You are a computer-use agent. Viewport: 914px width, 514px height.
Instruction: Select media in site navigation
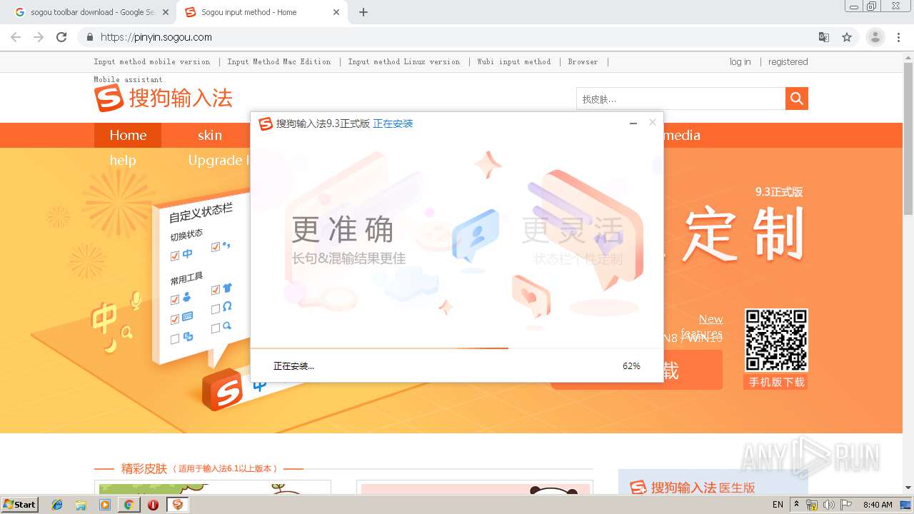682,135
